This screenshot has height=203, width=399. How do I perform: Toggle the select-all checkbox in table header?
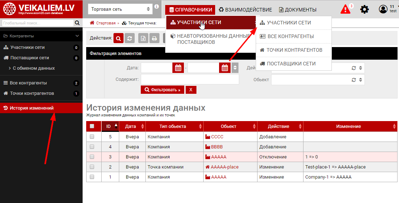click(x=92, y=126)
